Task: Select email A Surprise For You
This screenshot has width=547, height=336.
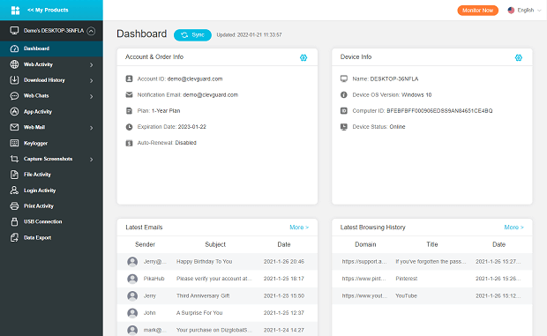Action: 217,313
